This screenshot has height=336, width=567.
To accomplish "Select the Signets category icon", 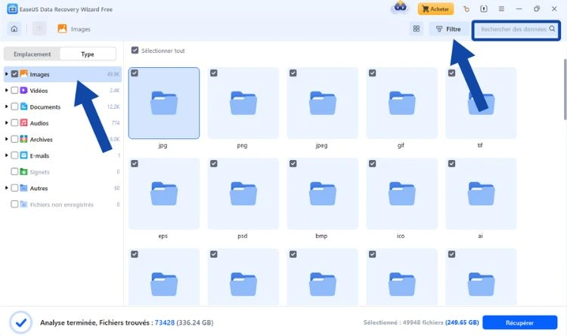I will pos(23,171).
